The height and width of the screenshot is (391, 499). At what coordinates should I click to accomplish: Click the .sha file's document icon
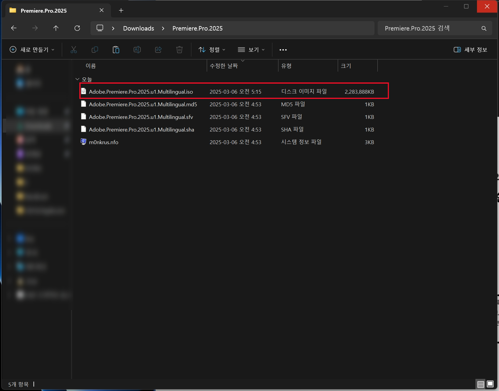pyautogui.click(x=84, y=129)
